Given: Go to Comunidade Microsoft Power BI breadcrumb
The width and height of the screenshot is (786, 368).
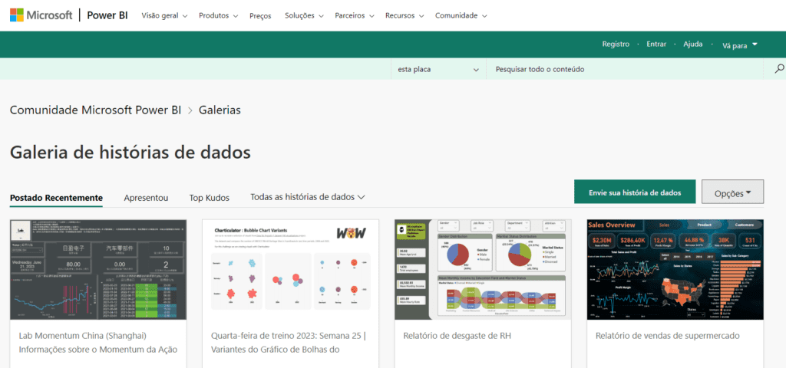Looking at the screenshot, I should point(96,110).
